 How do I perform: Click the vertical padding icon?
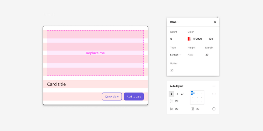(x=193, y=109)
